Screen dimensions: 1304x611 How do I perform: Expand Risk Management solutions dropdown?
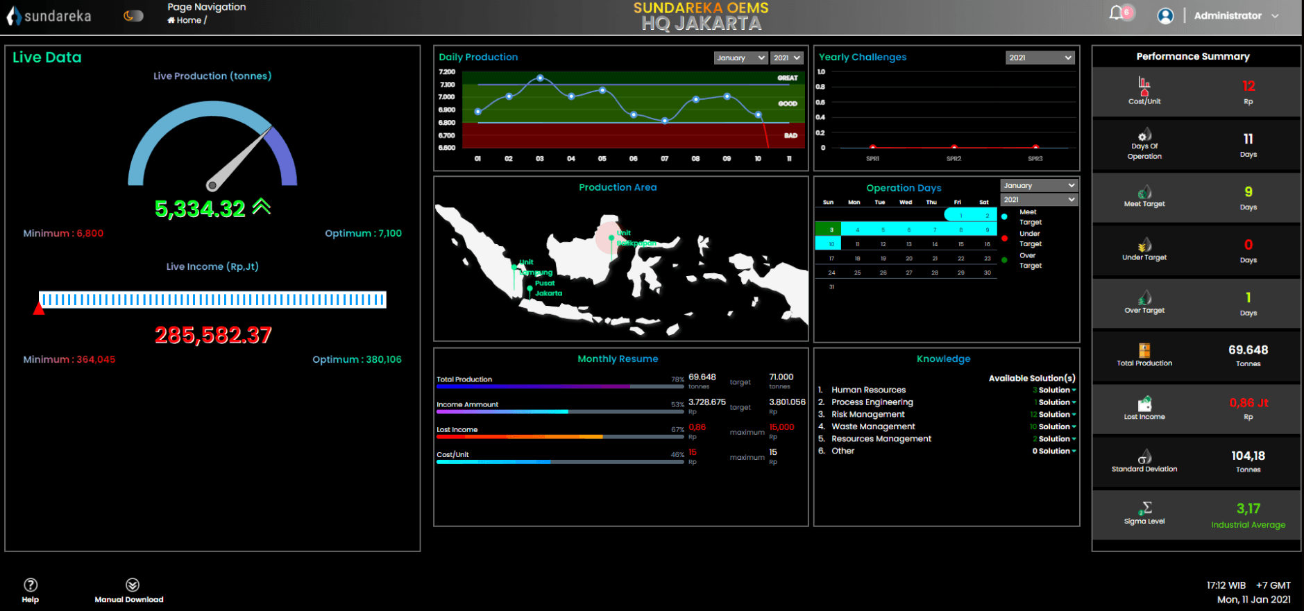click(1053, 415)
